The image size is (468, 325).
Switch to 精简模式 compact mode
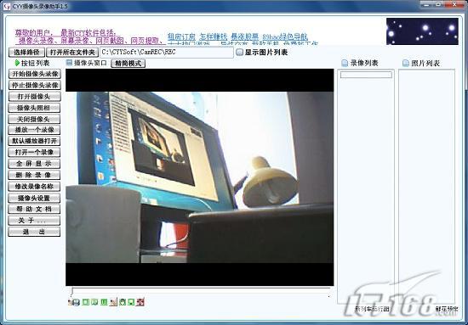click(x=128, y=63)
